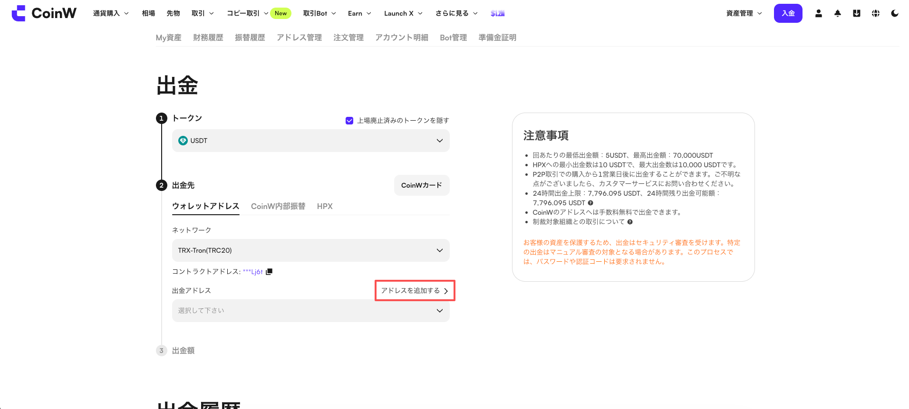Switch to the アドレス管理 tab
This screenshot has width=909, height=409.
pyautogui.click(x=300, y=38)
